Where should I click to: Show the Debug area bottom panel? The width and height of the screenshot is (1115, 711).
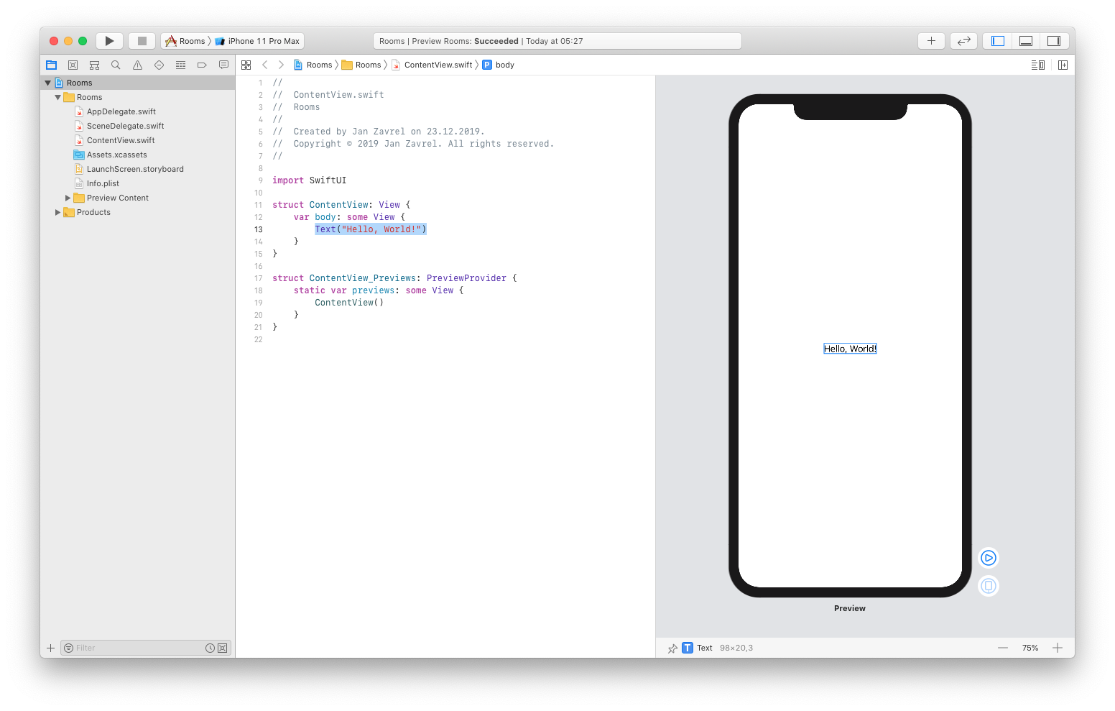1025,40
